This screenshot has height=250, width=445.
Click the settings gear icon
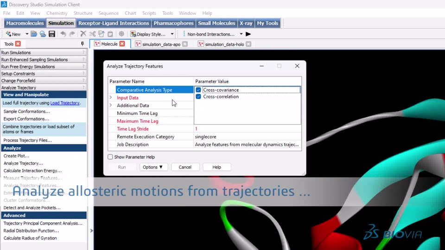coord(121,34)
